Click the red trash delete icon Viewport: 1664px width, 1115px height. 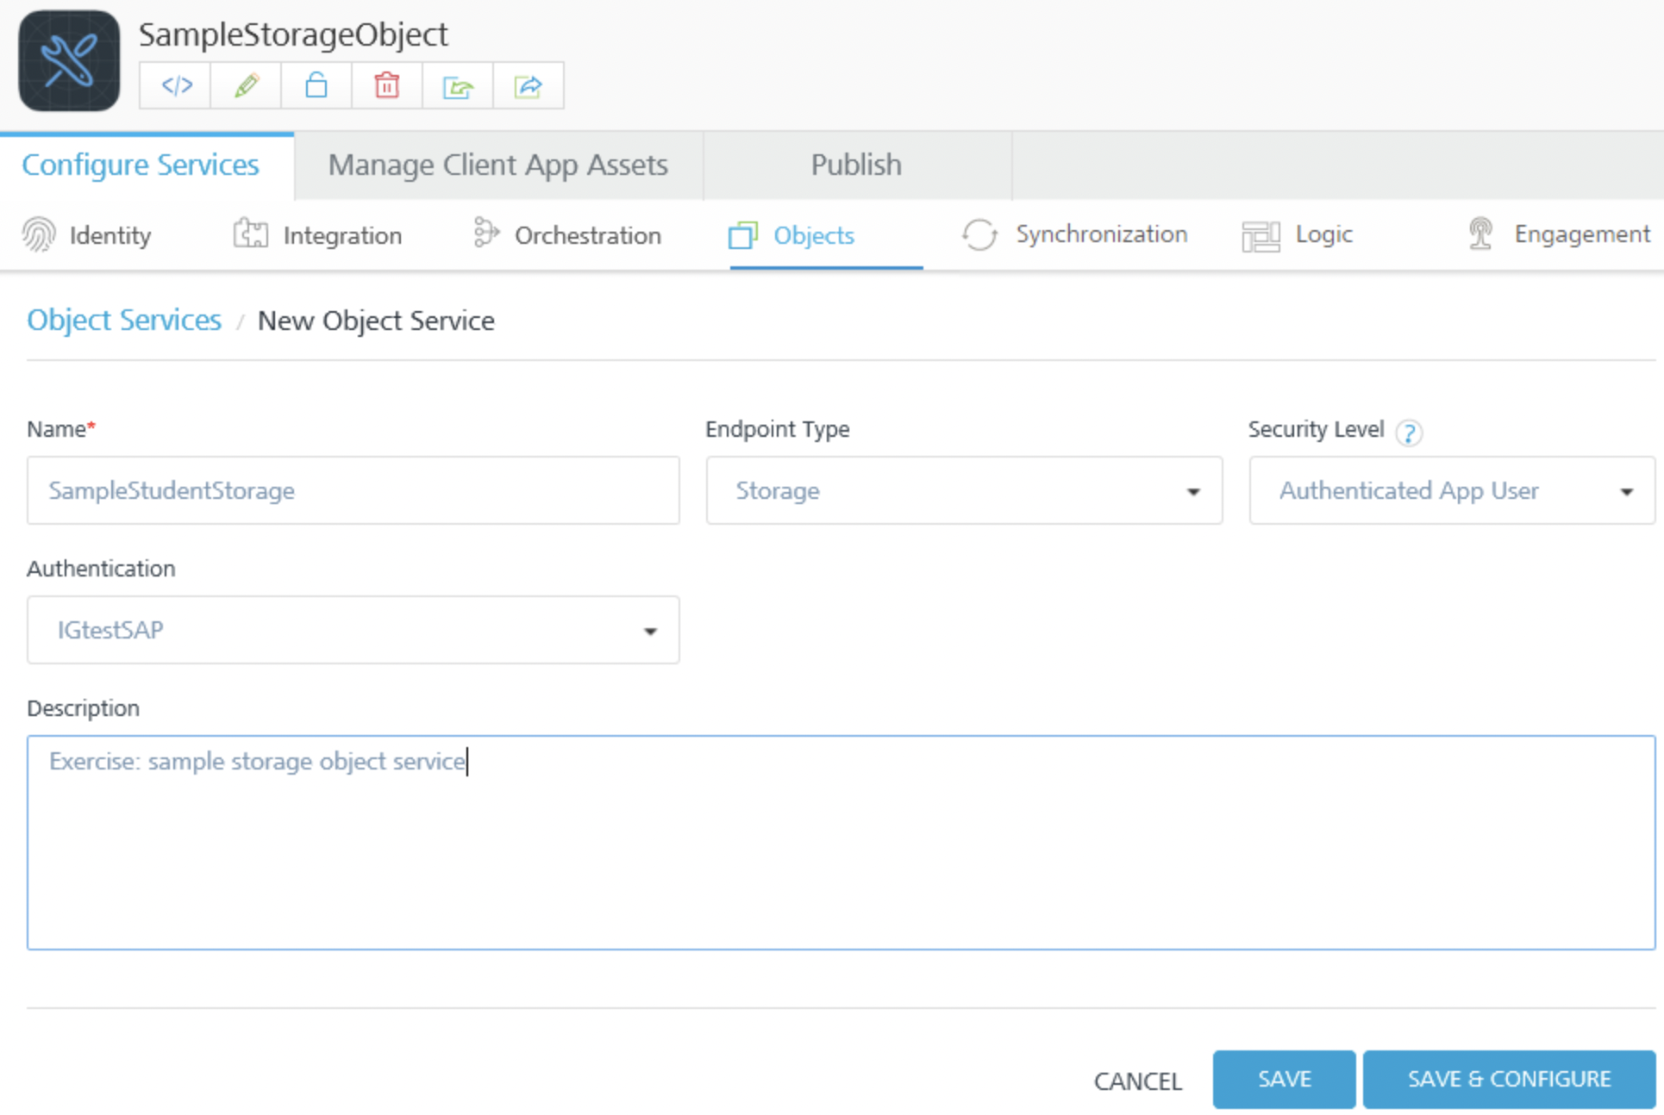point(387,85)
